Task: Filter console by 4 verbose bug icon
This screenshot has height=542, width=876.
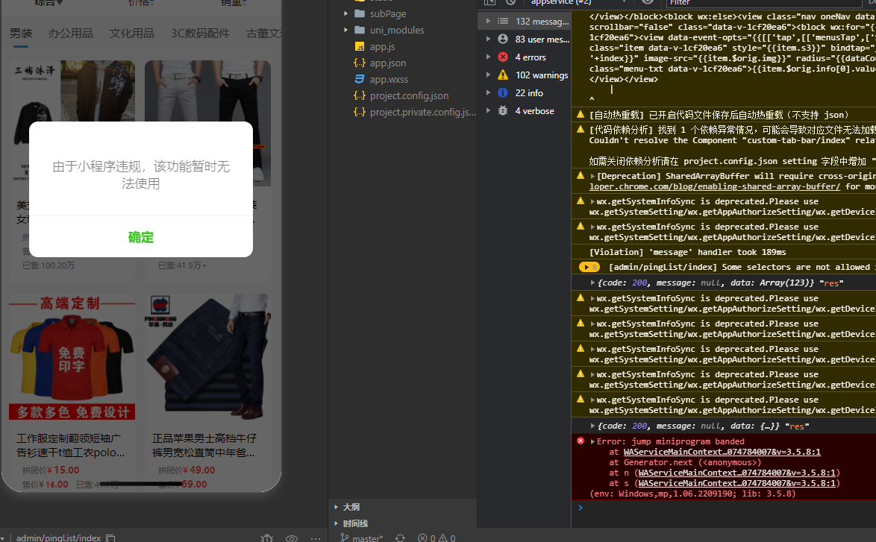Action: point(503,110)
